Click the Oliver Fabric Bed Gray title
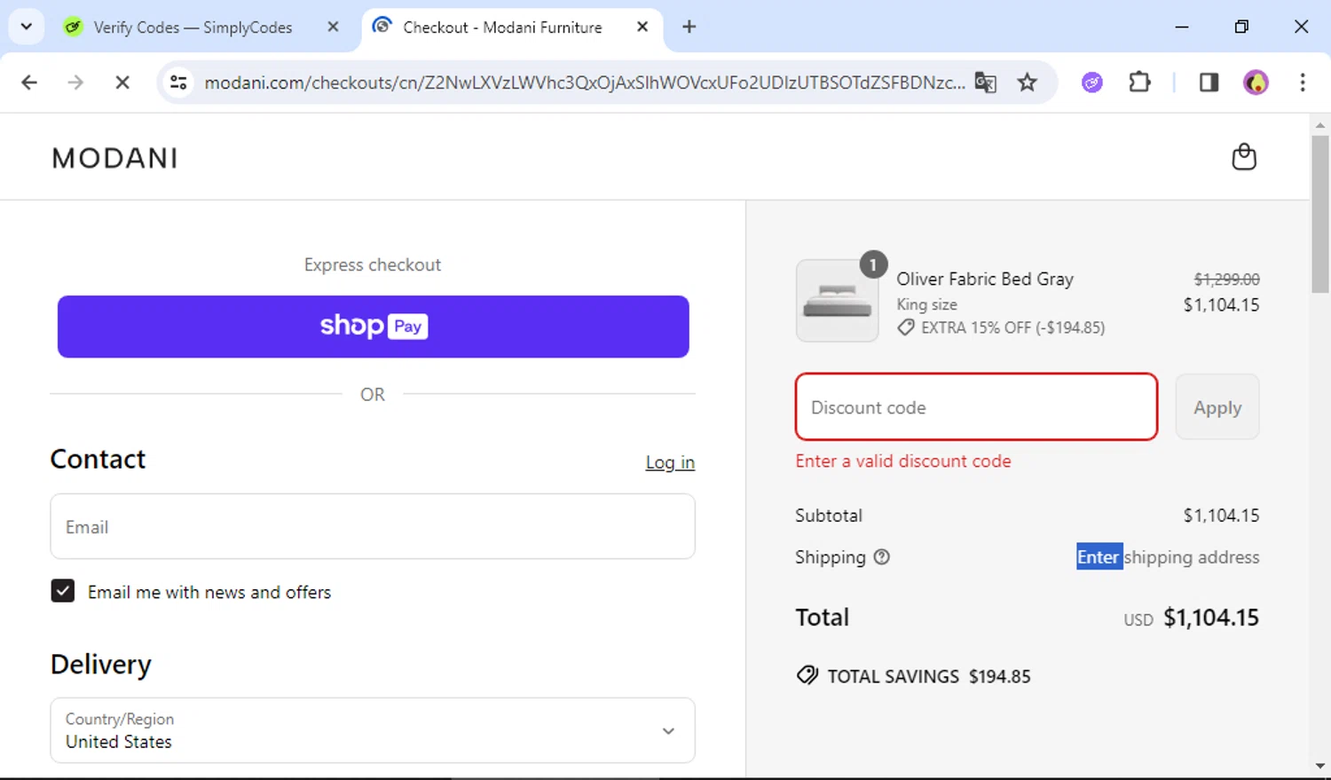 tap(985, 279)
